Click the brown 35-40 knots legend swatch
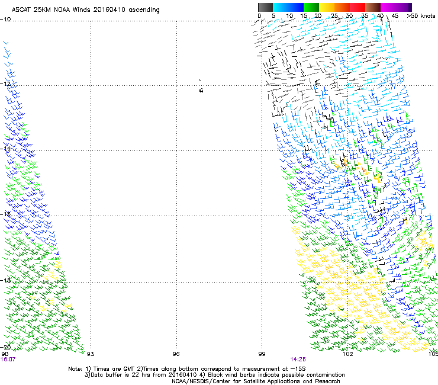This screenshot has height=385, width=438. (373, 7)
